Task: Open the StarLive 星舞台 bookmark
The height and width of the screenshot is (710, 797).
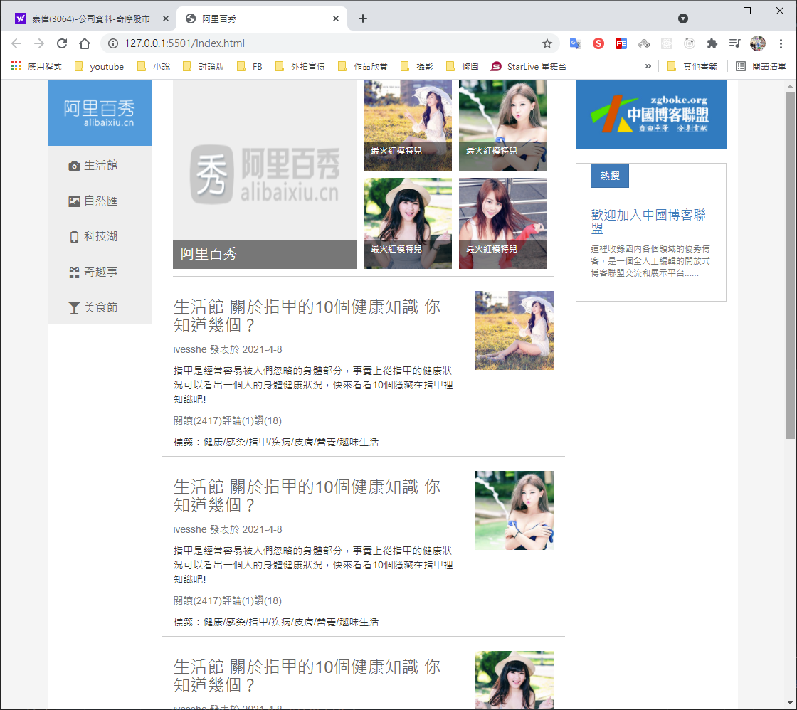Action: (x=529, y=67)
